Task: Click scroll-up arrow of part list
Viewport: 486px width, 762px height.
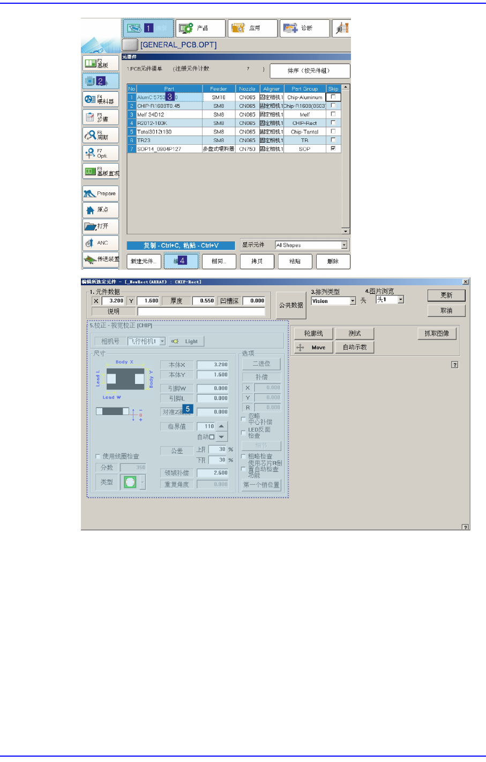Action: click(346, 87)
